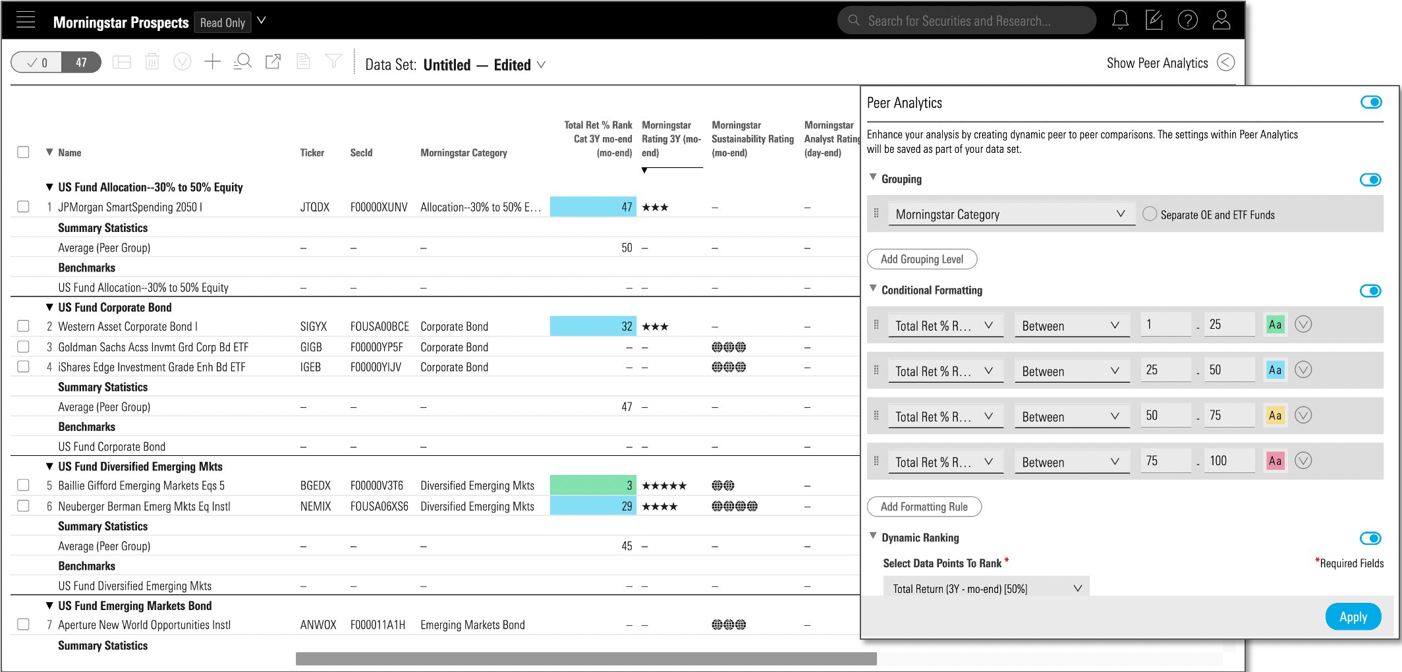Screen dimensions: 1402x672
Task: Click the circled chevron toolbar icon
Action: click(x=182, y=62)
